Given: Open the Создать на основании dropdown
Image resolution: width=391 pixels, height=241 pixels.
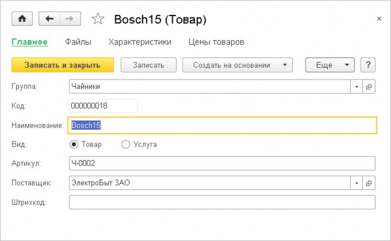Looking at the screenshot, I should pos(237,65).
